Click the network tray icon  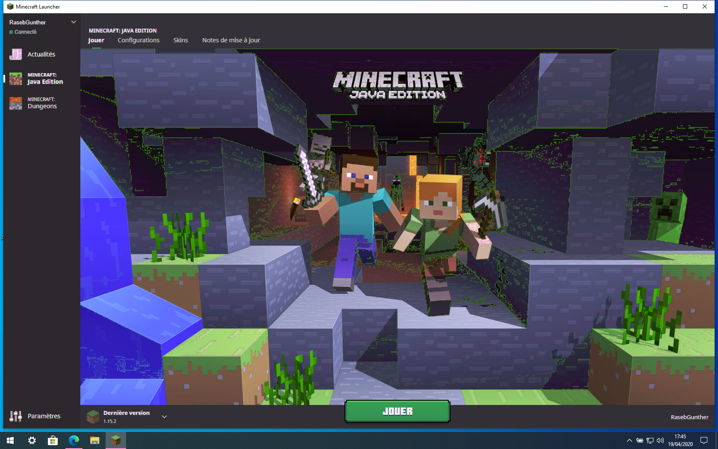650,440
